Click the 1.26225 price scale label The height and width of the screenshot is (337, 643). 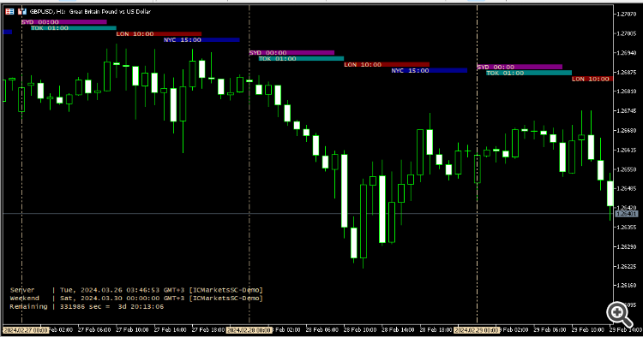pos(626,266)
